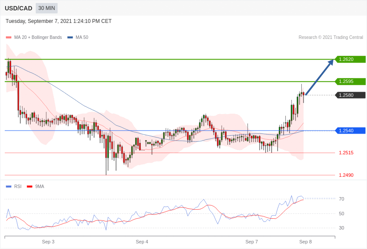The image size is (367, 249).
Task: Click the 'Sep 4' date axis label
Action: (142, 242)
